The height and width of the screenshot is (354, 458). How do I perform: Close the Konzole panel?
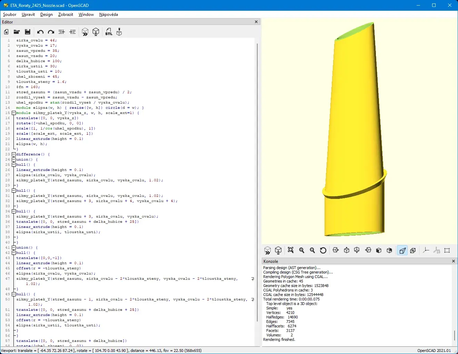pyautogui.click(x=454, y=261)
